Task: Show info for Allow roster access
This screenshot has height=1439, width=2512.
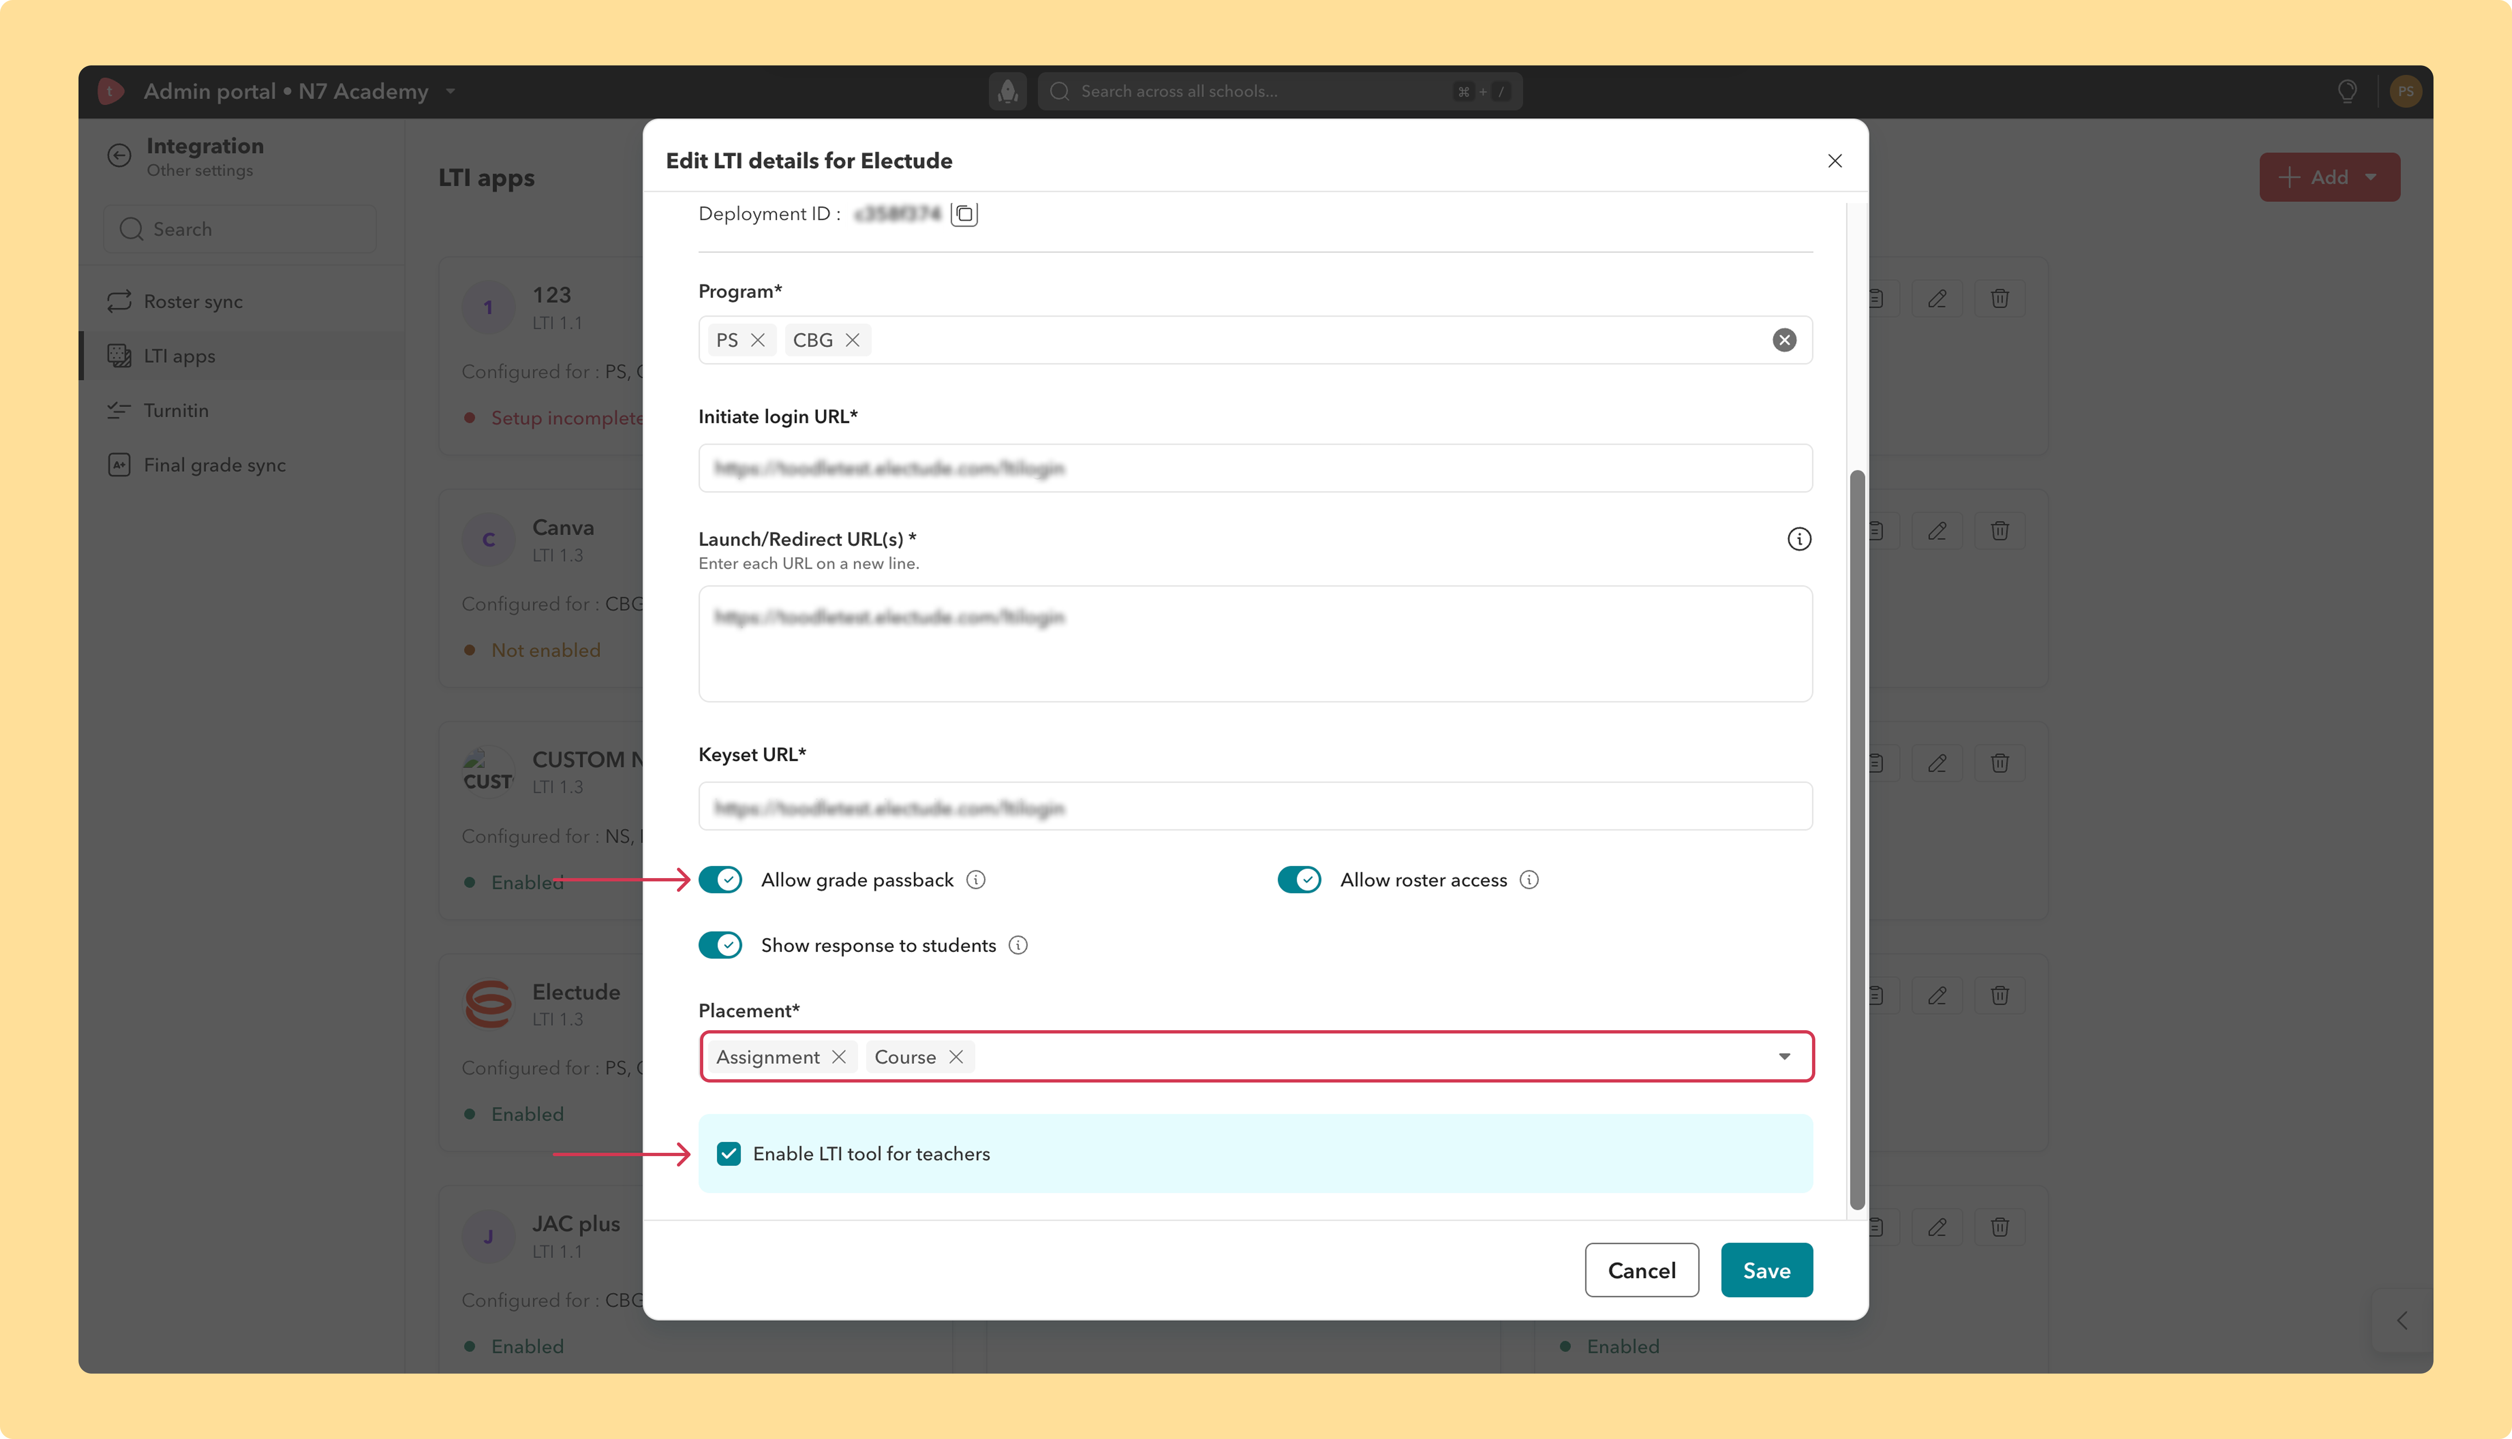Action: tap(1529, 880)
